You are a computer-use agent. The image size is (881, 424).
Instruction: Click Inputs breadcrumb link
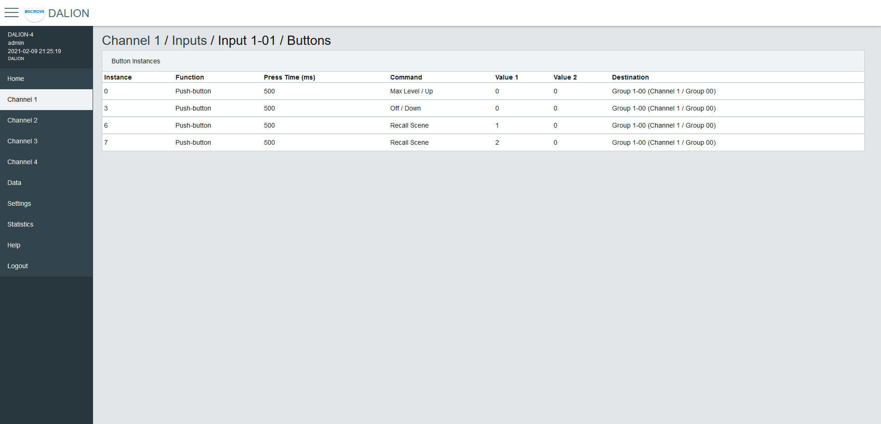click(x=189, y=41)
